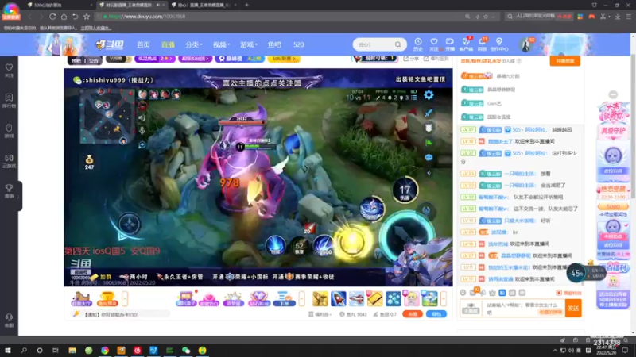Open the Creator Center lightbulb icon
Screen dimensions: 636x357
(499, 44)
